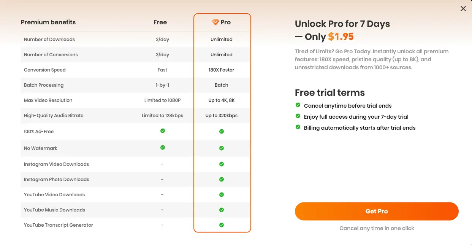
Task: Click the Pro checkmark for Instagram Photo Downloads
Action: [222, 179]
